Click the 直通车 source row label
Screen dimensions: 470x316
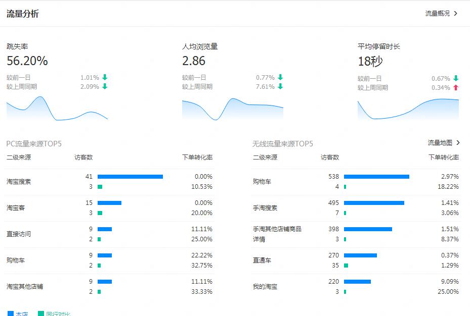pyautogui.click(x=262, y=260)
